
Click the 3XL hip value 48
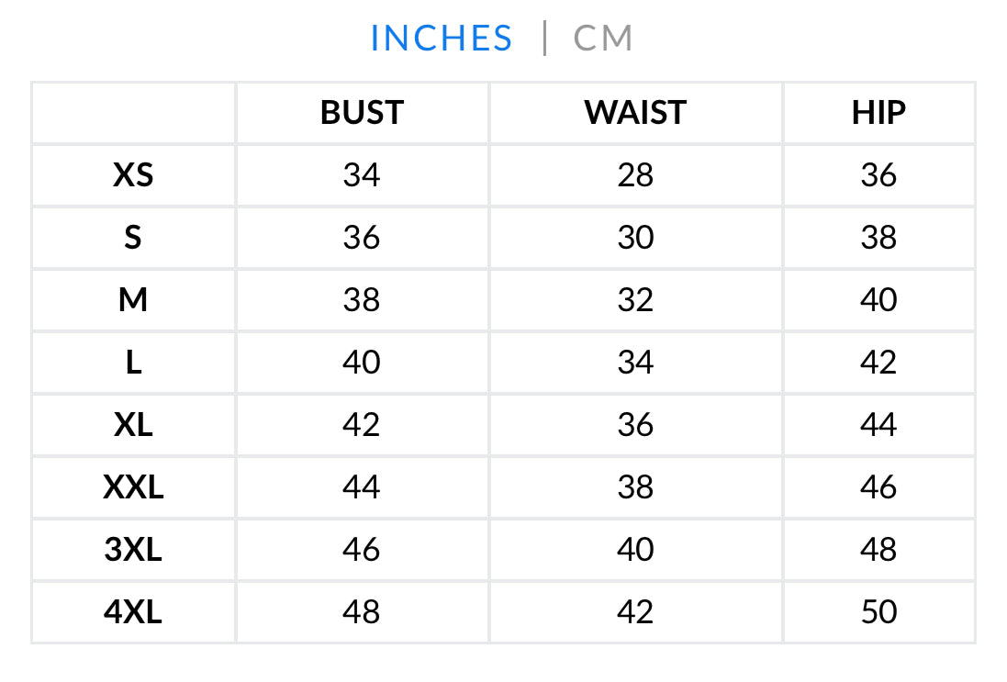878,550
